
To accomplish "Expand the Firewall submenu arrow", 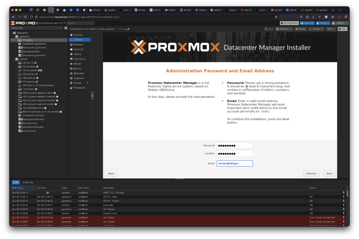I will click(88, 83).
